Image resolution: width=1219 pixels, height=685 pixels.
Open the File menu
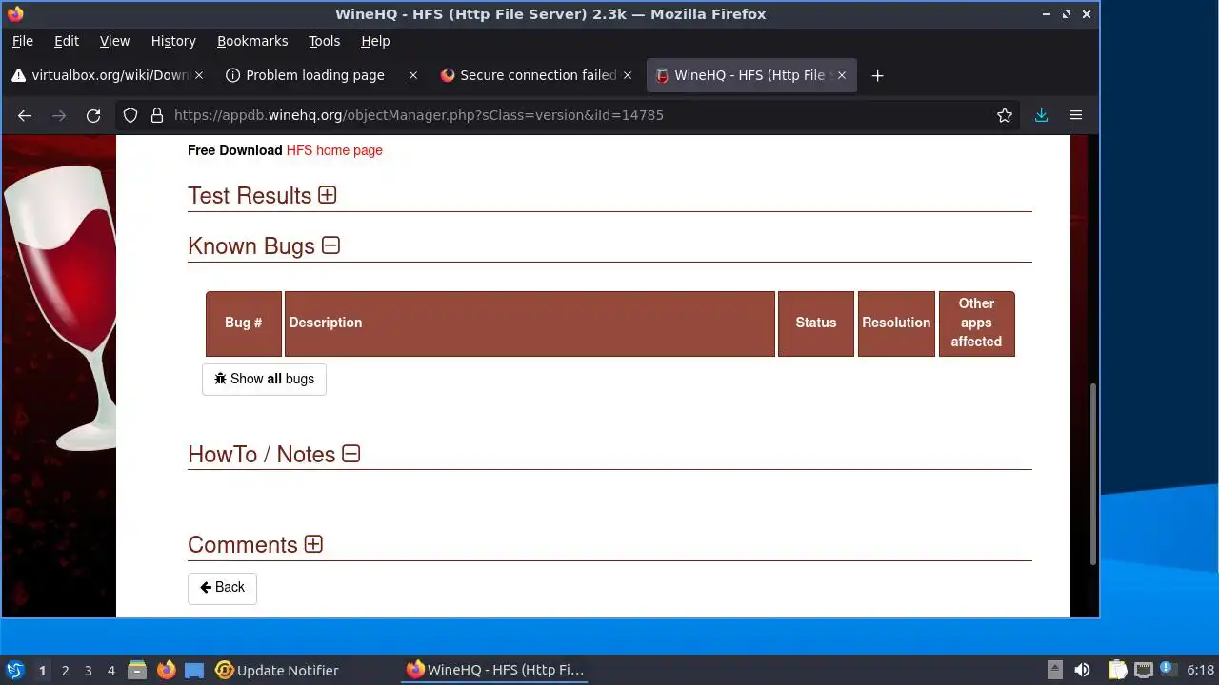click(x=22, y=41)
